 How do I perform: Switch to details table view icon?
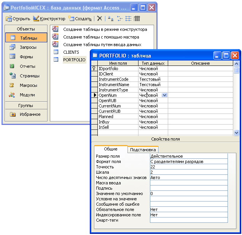point(137,19)
